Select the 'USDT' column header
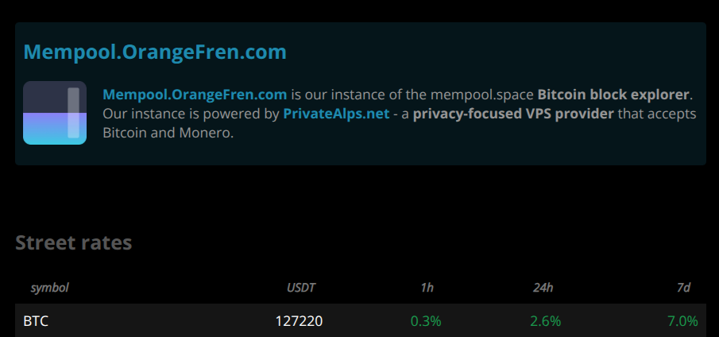This screenshot has height=337, width=719. coord(301,288)
